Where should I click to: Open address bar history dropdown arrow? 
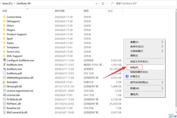click(97, 4)
